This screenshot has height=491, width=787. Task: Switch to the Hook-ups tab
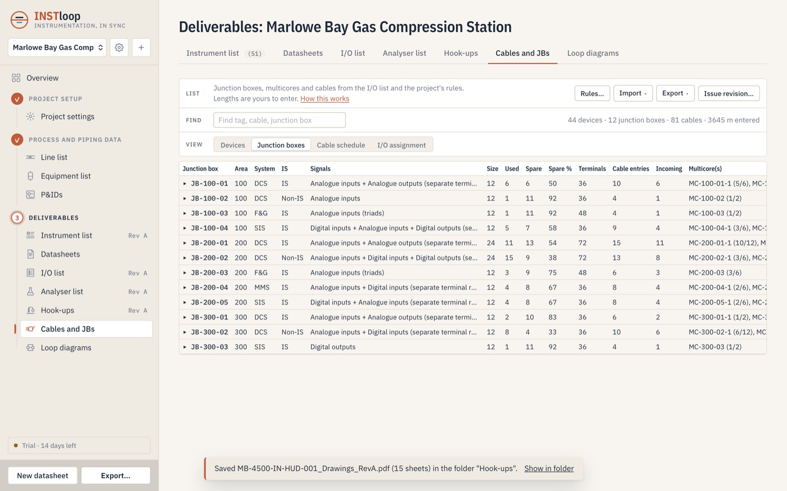coord(461,53)
